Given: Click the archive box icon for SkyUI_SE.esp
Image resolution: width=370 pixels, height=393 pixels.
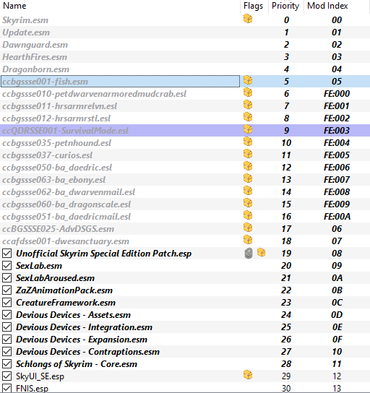Looking at the screenshot, I should tap(248, 375).
